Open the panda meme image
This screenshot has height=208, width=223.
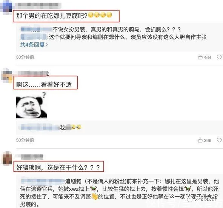32,106
